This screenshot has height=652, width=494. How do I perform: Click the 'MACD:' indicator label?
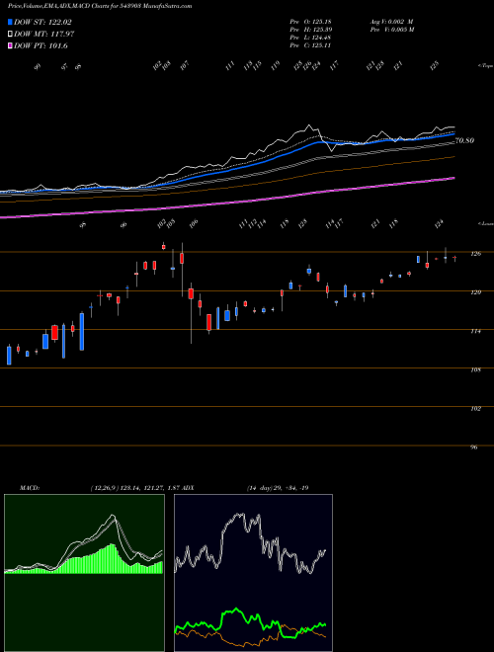30,488
